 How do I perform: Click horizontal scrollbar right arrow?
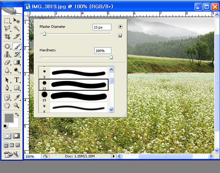211,156
